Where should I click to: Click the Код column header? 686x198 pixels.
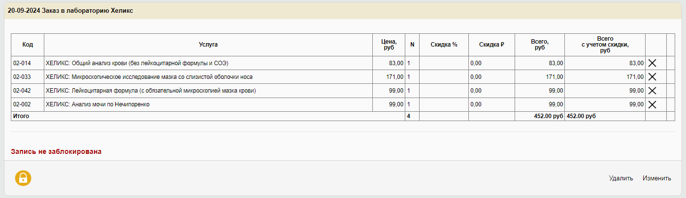pyautogui.click(x=28, y=45)
